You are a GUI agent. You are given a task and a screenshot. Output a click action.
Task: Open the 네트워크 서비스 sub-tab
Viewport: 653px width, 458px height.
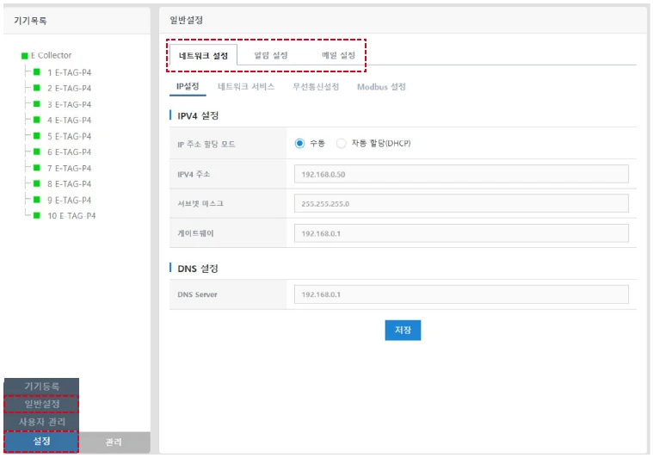point(246,87)
